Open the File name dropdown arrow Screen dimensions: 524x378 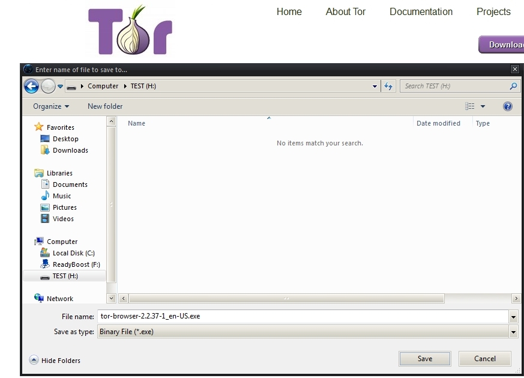[x=513, y=317]
